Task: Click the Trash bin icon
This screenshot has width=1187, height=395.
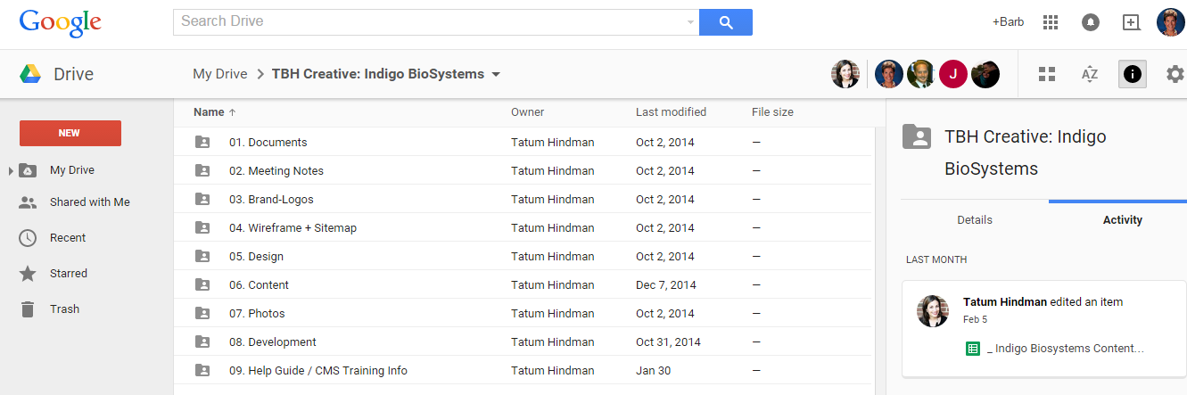Action: tap(28, 309)
